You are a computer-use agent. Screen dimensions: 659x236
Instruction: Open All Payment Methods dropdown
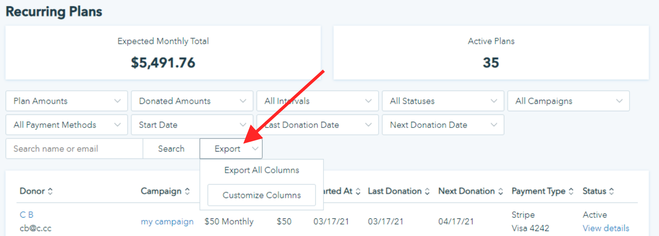[67, 125]
